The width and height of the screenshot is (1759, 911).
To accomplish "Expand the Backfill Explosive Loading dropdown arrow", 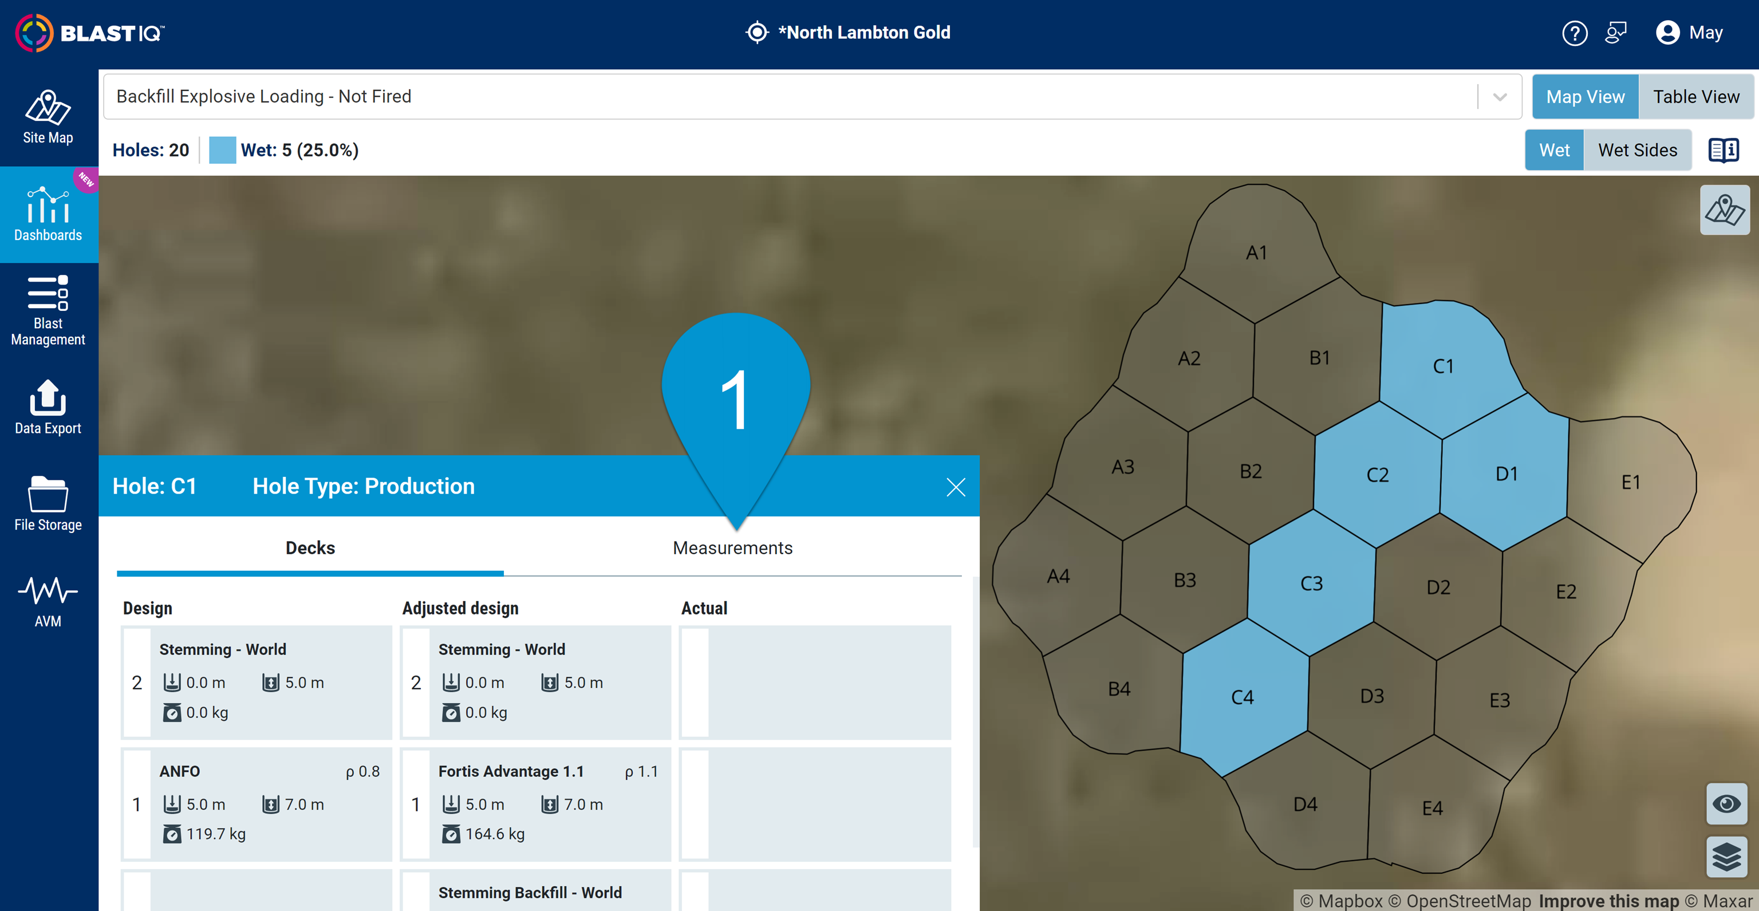I will pyautogui.click(x=1500, y=97).
